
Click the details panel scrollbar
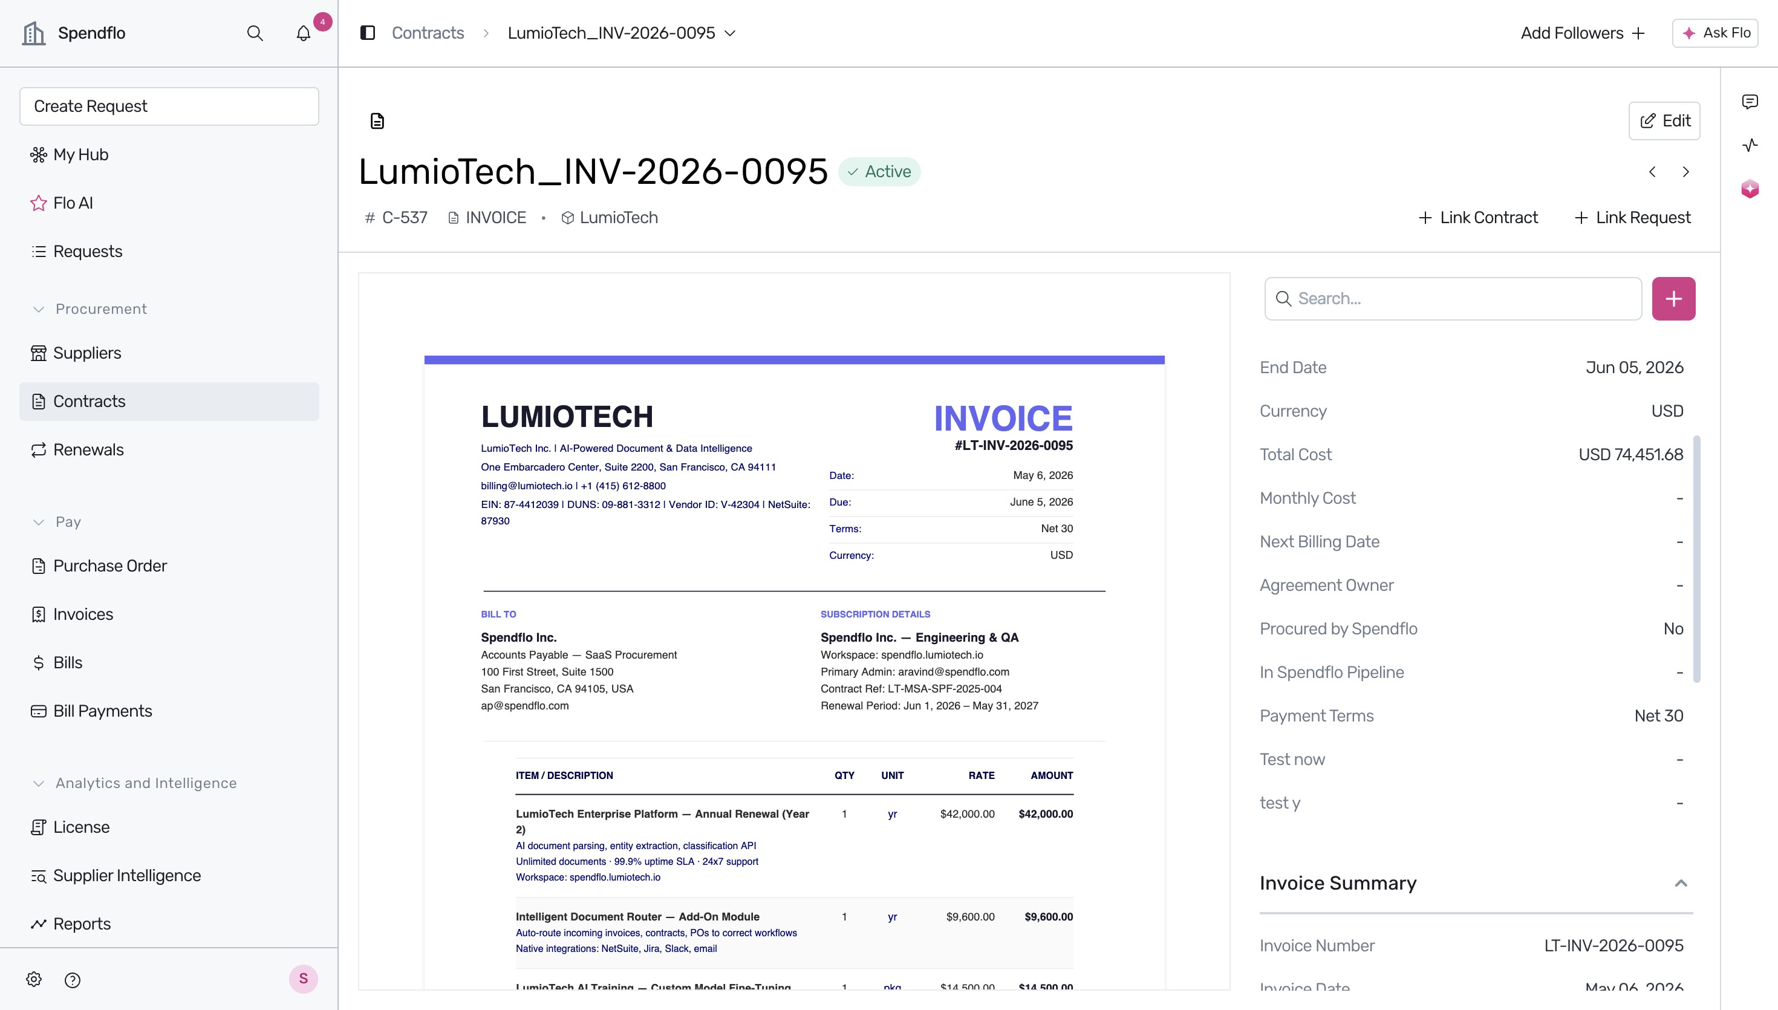1697,559
